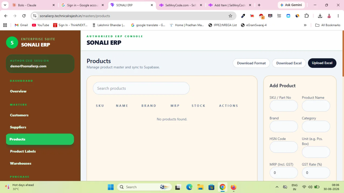Click the Ask Gemini button
Viewport: 344px width, 193px height.
coord(291,5)
